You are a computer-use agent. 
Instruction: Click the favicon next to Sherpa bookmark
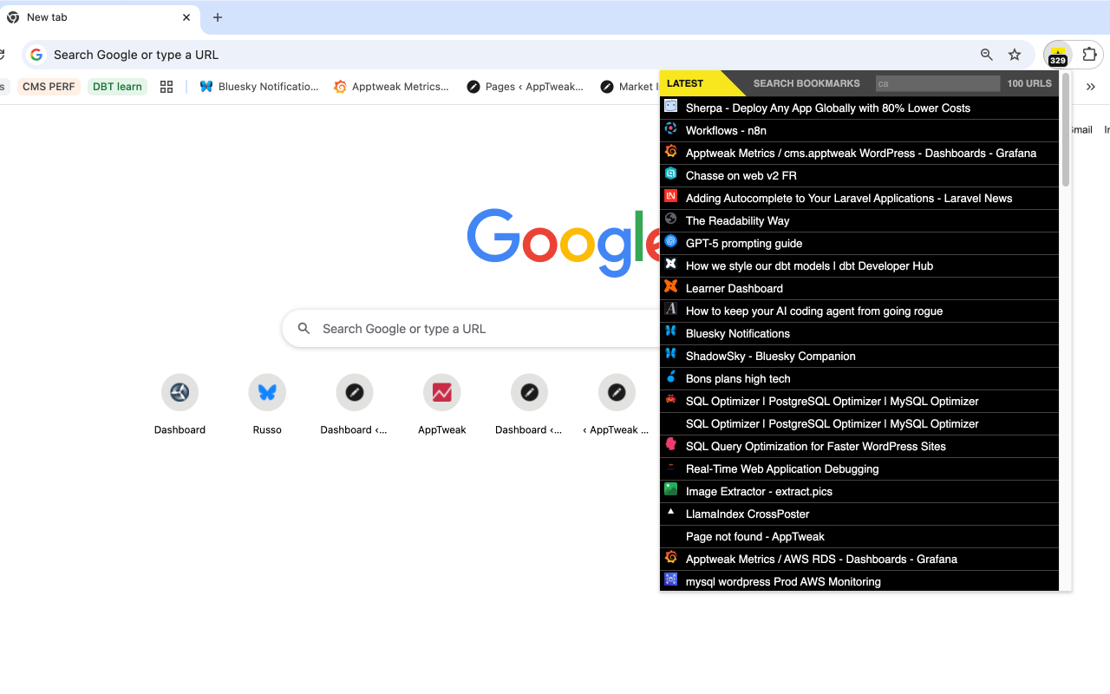[670, 106]
